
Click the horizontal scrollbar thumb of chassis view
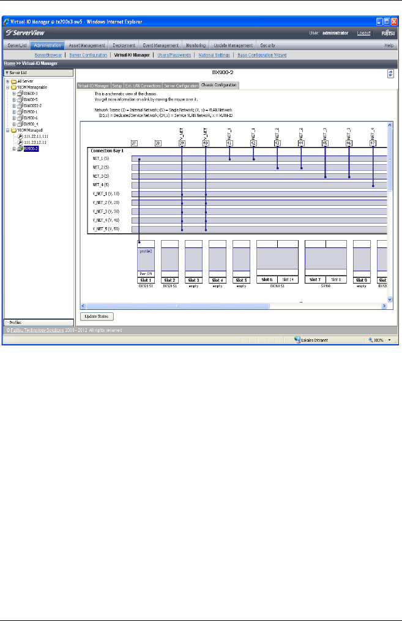(177, 306)
